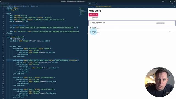Image resolution: width=176 pixels, height=99 pixels.
Task: Click the h1 Hello World code line
Action: pos(17,39)
